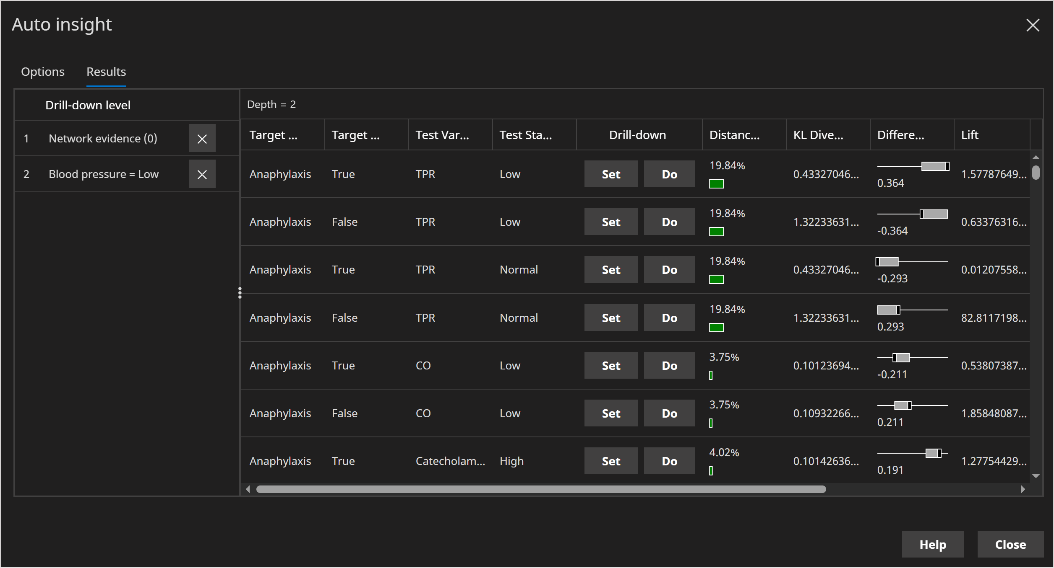Select the Results tab

tap(106, 72)
